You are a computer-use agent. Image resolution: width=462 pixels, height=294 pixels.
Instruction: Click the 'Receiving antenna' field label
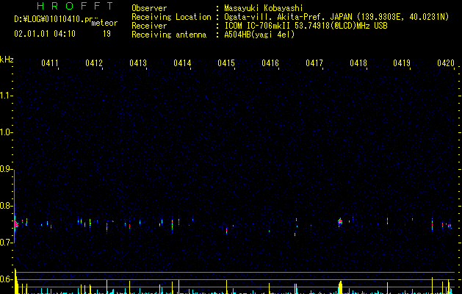(x=169, y=35)
